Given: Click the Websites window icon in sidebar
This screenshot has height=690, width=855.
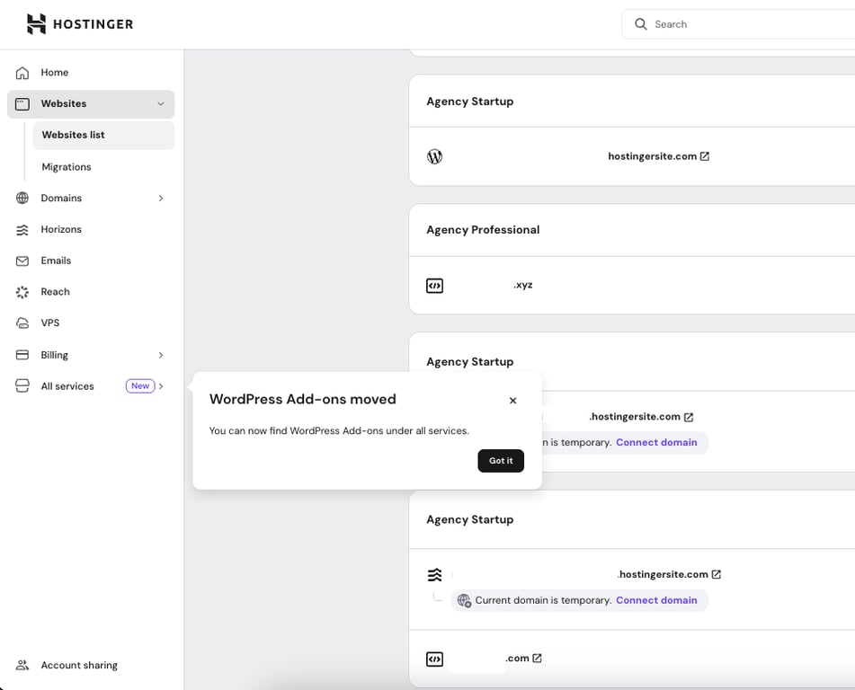Looking at the screenshot, I should pos(22,103).
